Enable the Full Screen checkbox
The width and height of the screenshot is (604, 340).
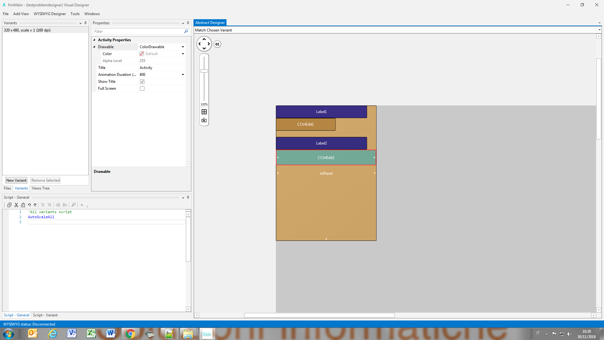click(142, 88)
